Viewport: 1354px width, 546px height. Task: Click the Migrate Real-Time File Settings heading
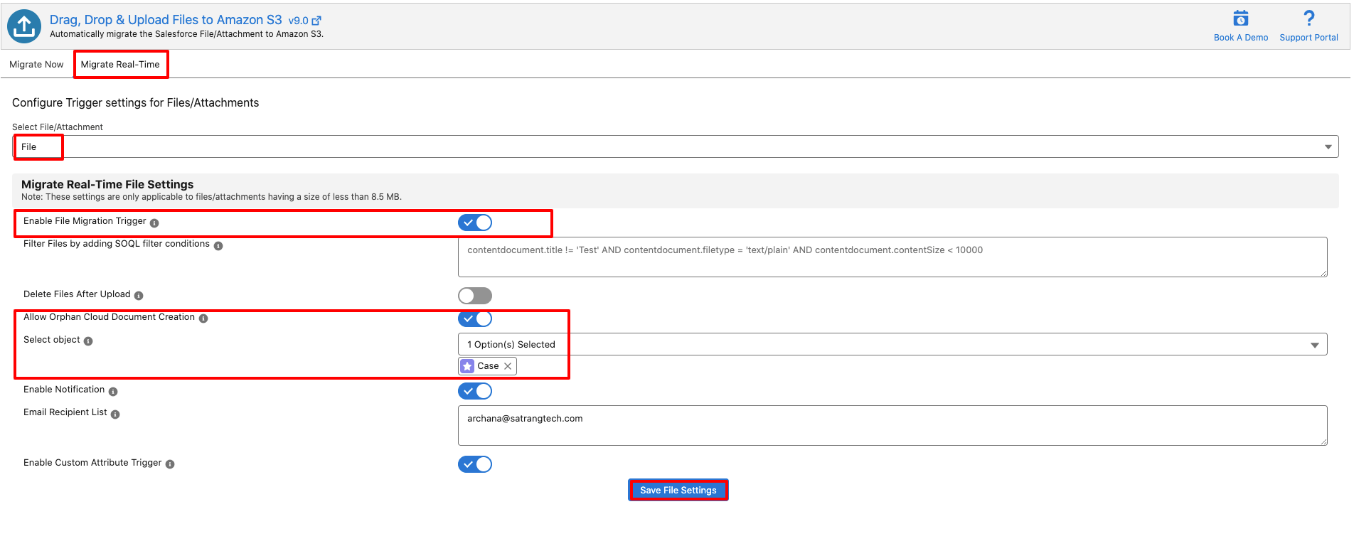point(107,184)
